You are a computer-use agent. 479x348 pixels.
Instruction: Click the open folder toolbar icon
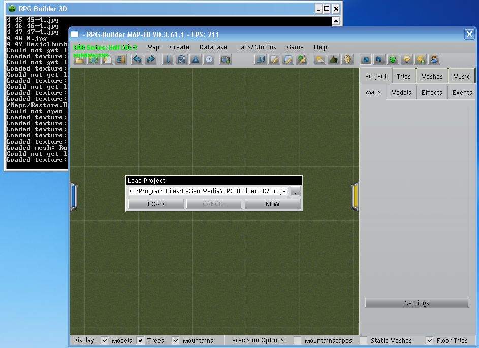79,59
